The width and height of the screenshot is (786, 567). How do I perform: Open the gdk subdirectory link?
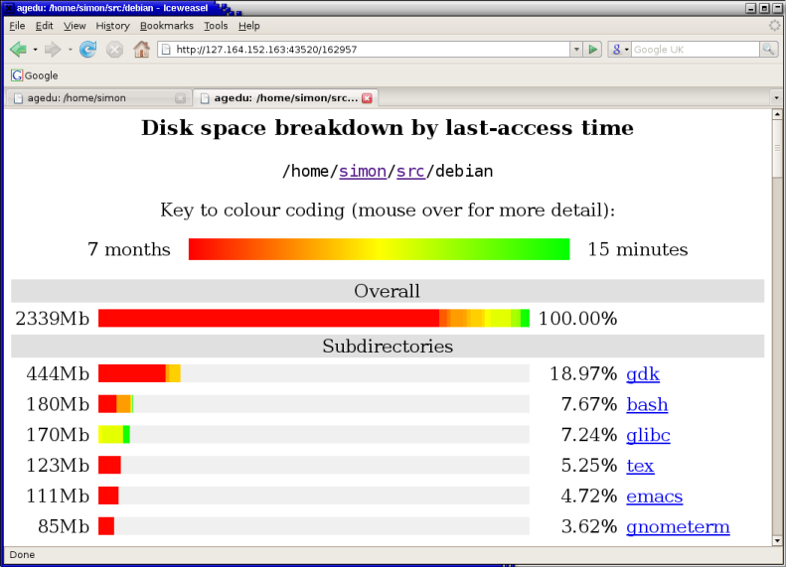click(x=643, y=373)
